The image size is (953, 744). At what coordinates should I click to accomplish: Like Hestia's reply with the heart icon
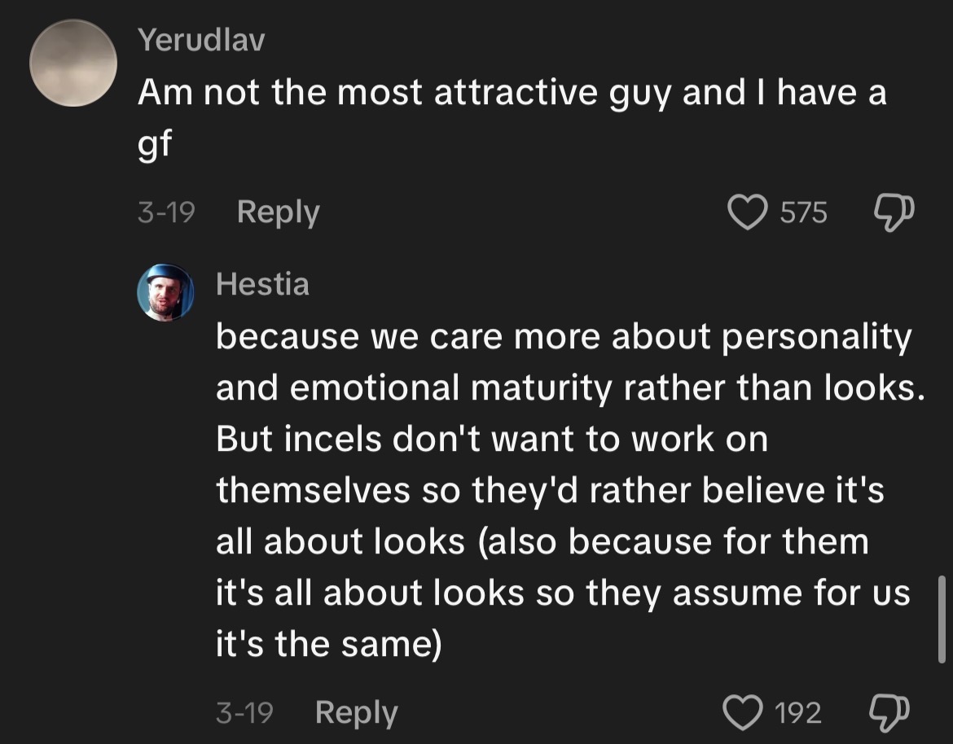click(x=743, y=713)
